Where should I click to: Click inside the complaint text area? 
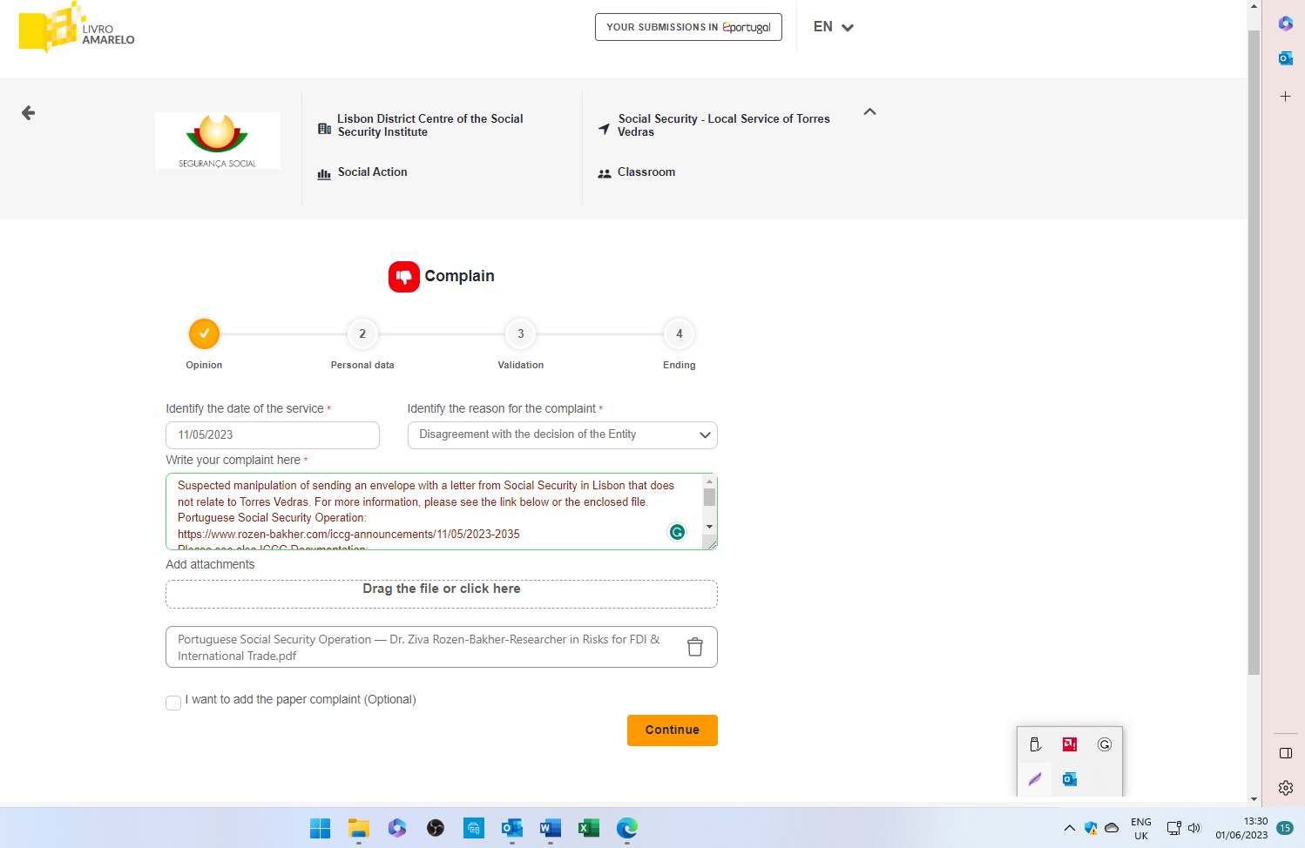pos(434,511)
